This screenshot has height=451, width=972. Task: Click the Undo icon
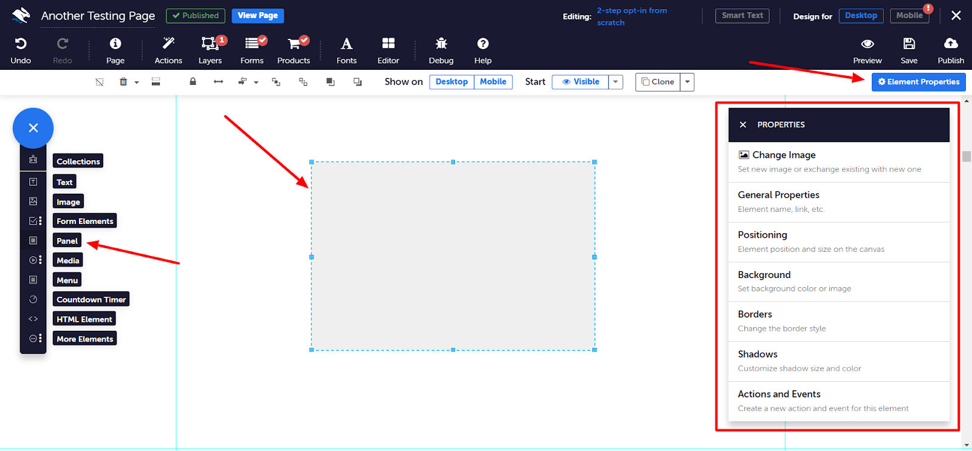point(21,44)
